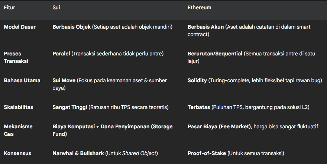
Task: Click the "Ethereum" column header
Action: point(200,8)
